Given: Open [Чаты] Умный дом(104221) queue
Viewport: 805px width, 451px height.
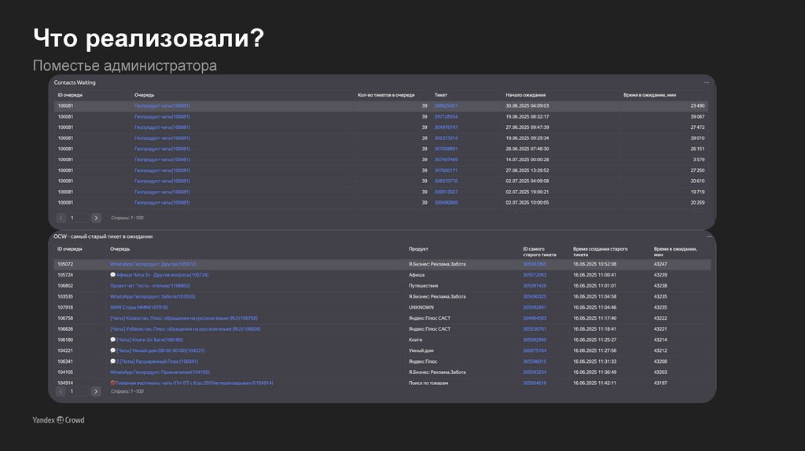Looking at the screenshot, I should (160, 350).
